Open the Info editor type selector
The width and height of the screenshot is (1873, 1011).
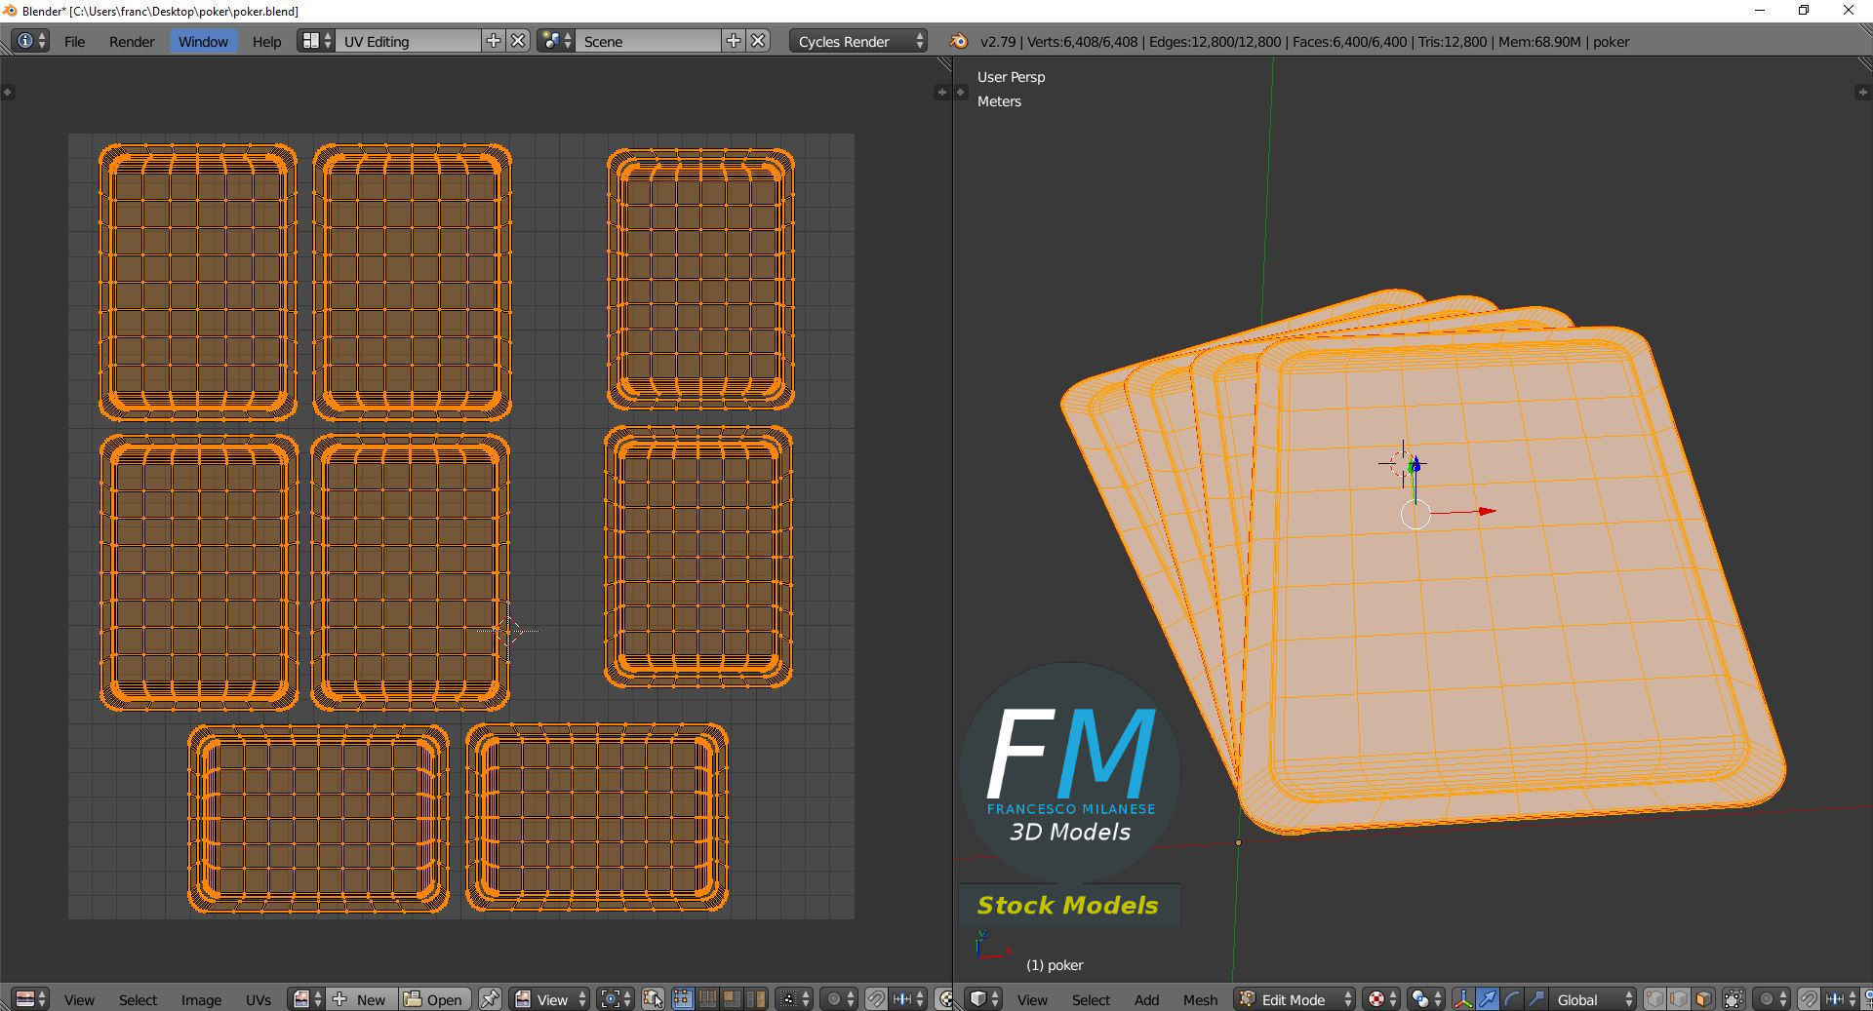(29, 41)
